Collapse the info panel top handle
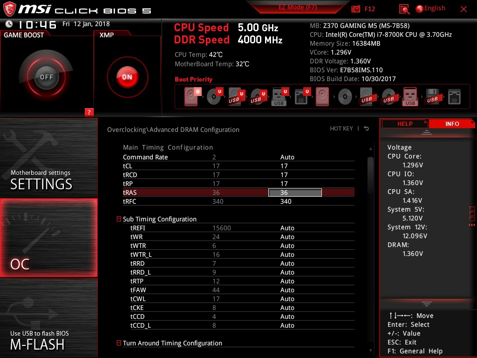This screenshot has width=477, height=358. pyautogui.click(x=427, y=132)
